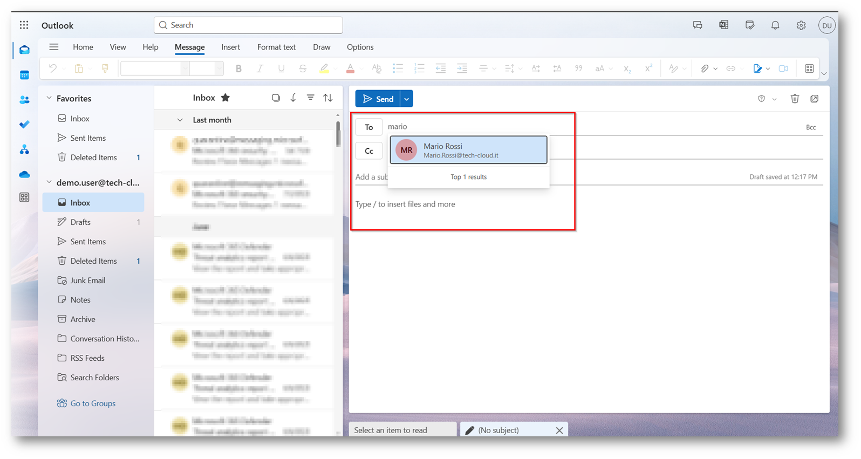The height and width of the screenshot is (459, 861).
Task: Select Mario Rossi contact suggestion
Action: click(x=468, y=150)
